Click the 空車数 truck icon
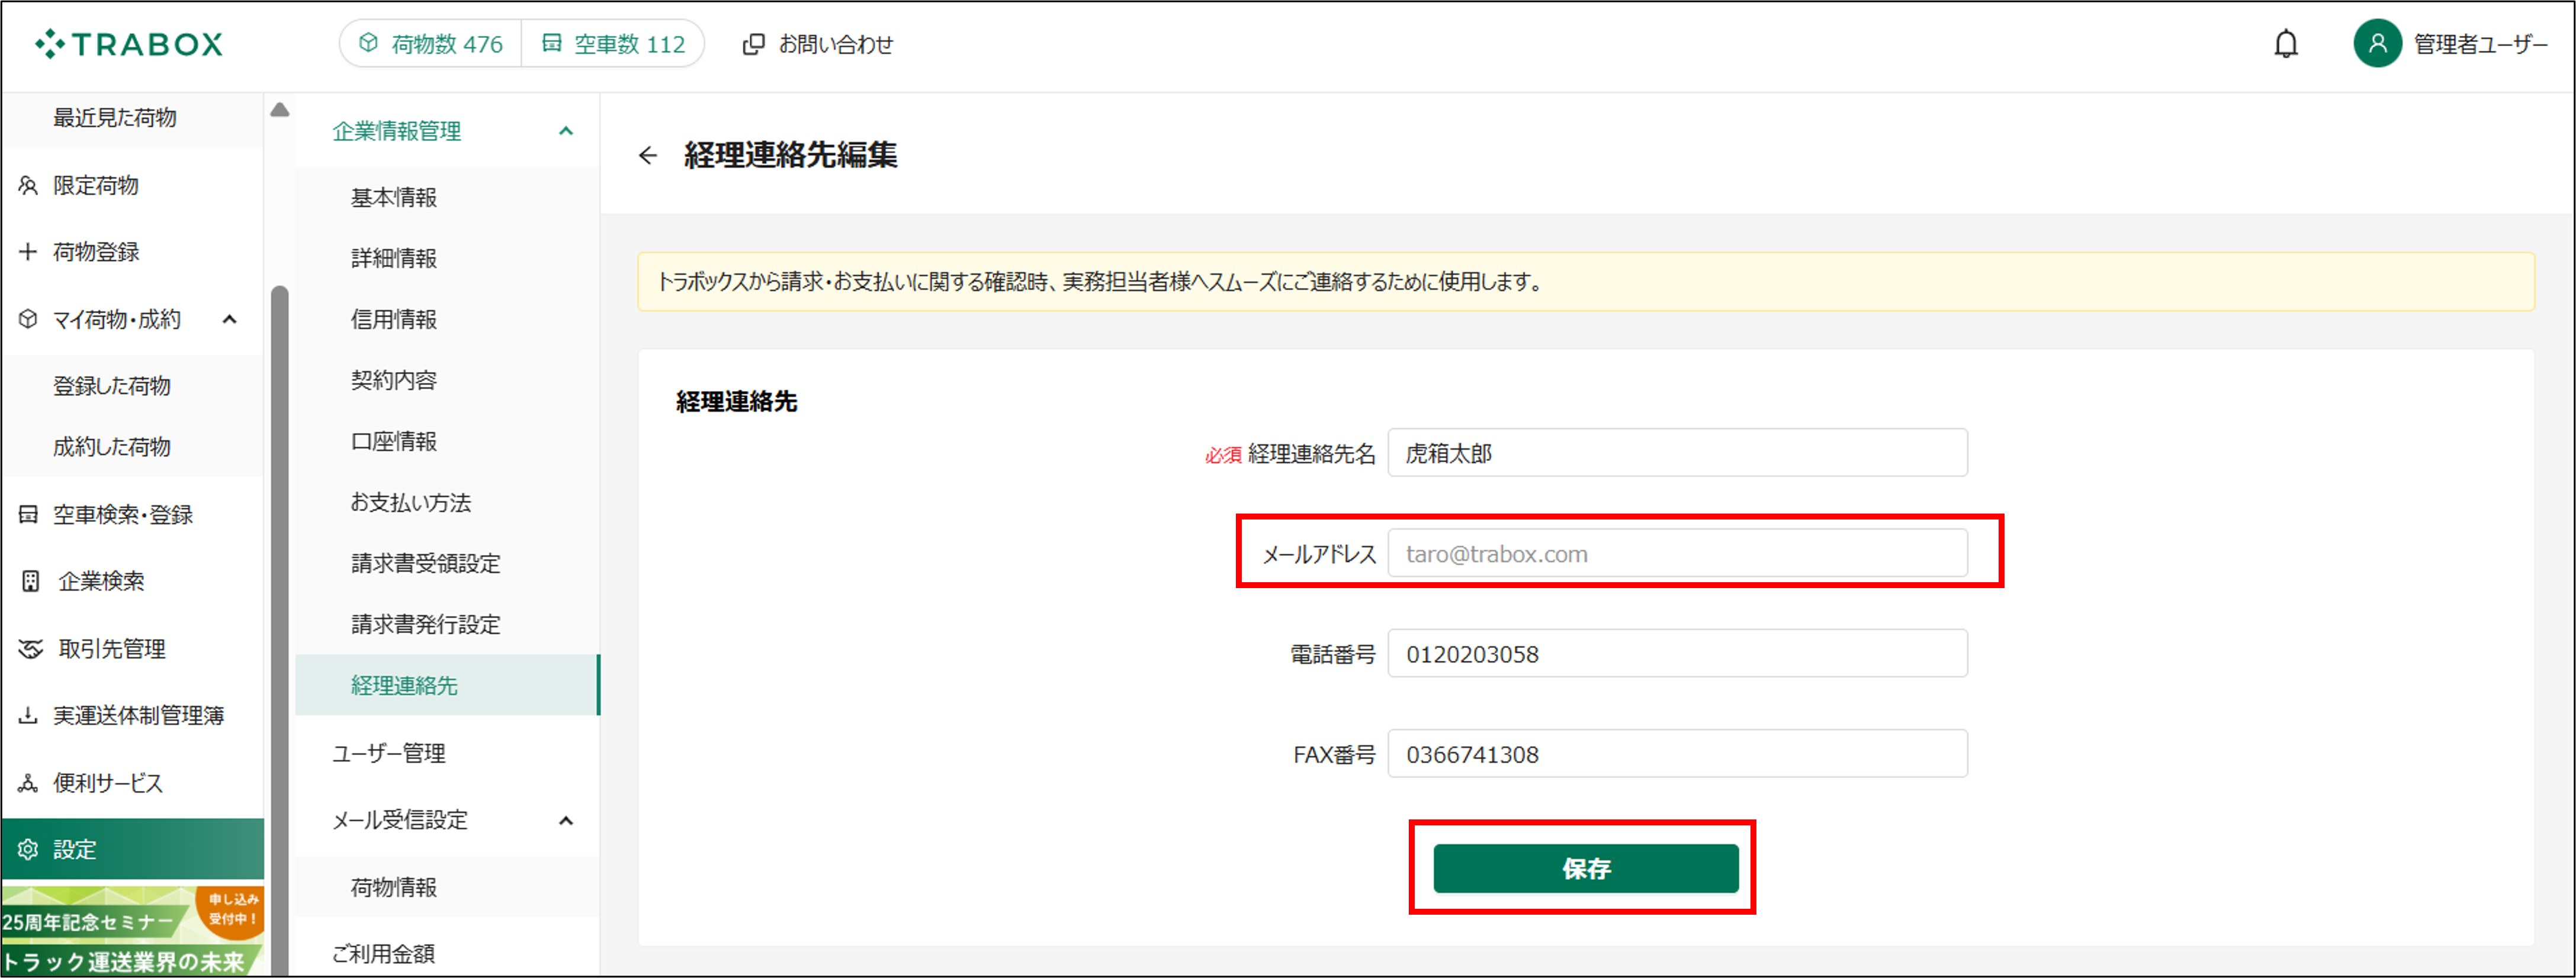2576x978 pixels. click(x=552, y=43)
